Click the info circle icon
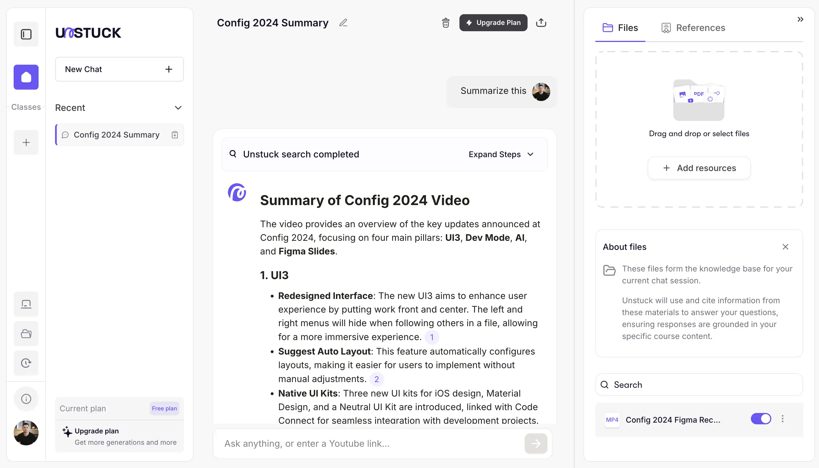The width and height of the screenshot is (819, 468). [26, 399]
